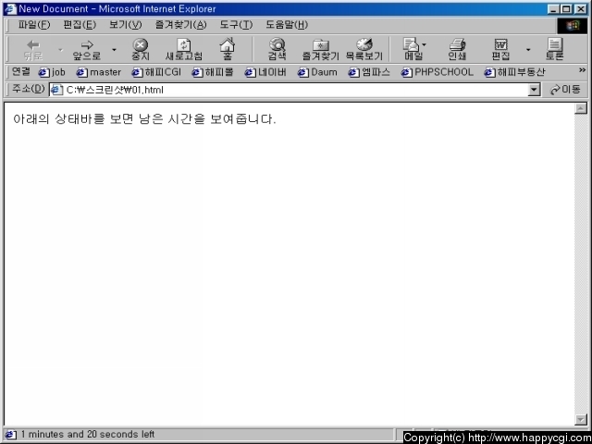Click the 연결 links bar label

(21, 71)
